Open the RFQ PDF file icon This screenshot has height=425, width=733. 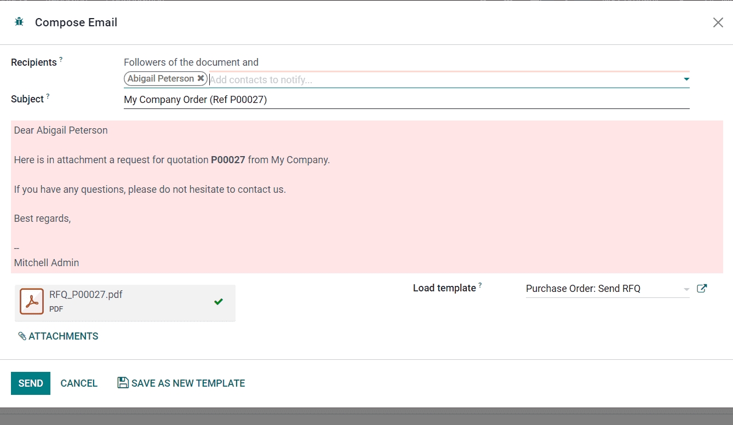coord(32,301)
